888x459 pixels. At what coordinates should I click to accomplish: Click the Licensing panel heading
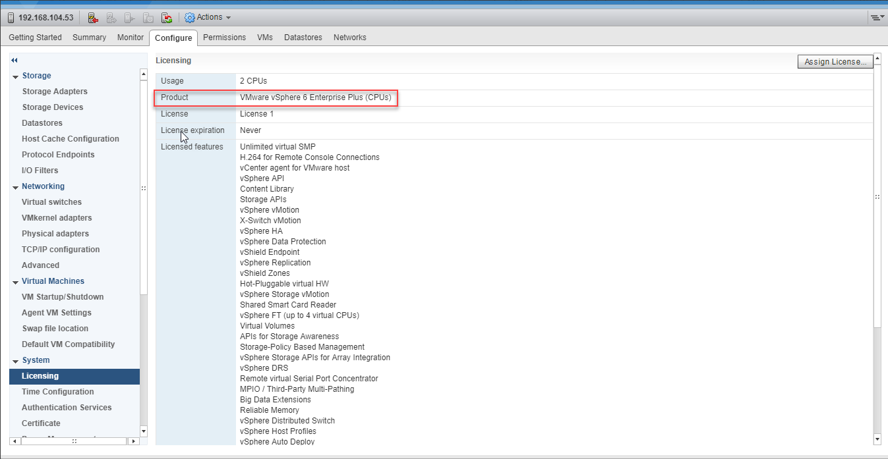coord(173,61)
